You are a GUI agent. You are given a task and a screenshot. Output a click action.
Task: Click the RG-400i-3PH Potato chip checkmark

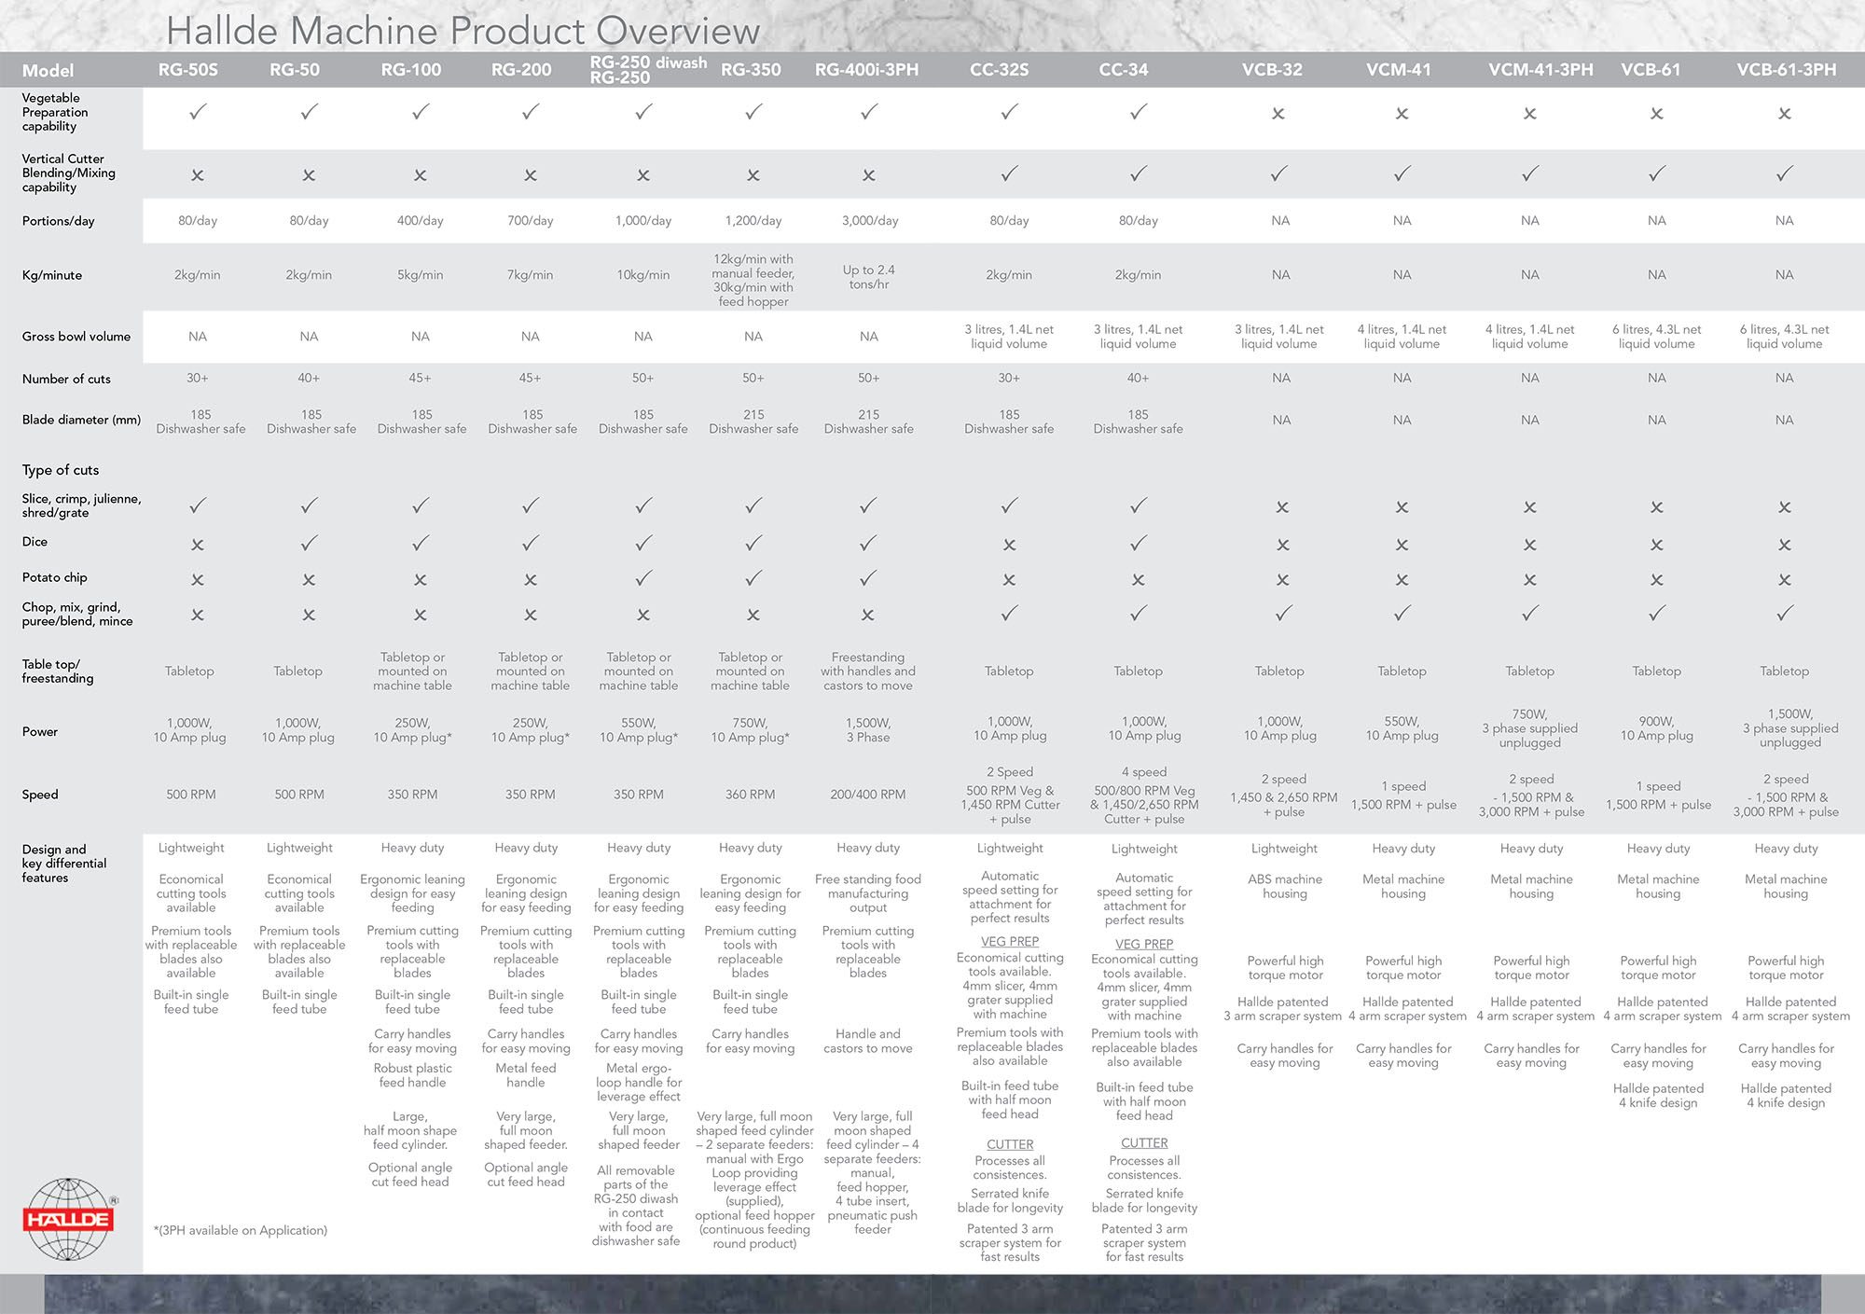click(x=868, y=578)
